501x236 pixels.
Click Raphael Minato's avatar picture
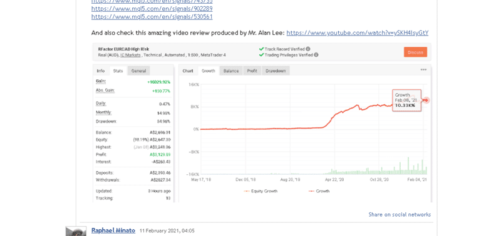(76, 231)
